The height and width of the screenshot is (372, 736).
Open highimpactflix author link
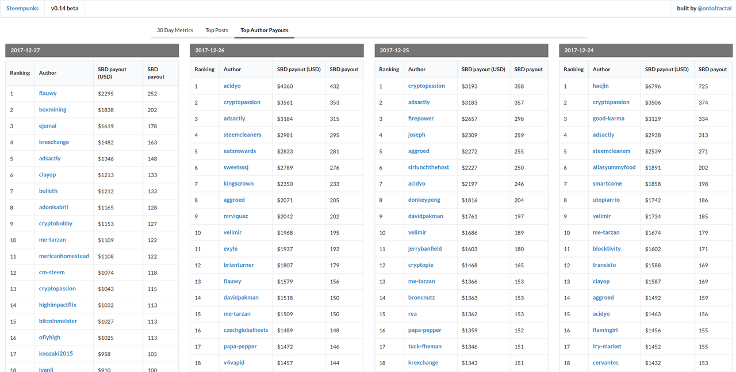(57, 305)
